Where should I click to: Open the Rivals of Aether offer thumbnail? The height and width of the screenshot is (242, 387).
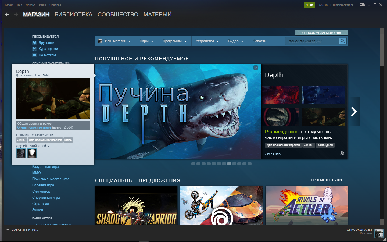pyautogui.click(x=306, y=205)
